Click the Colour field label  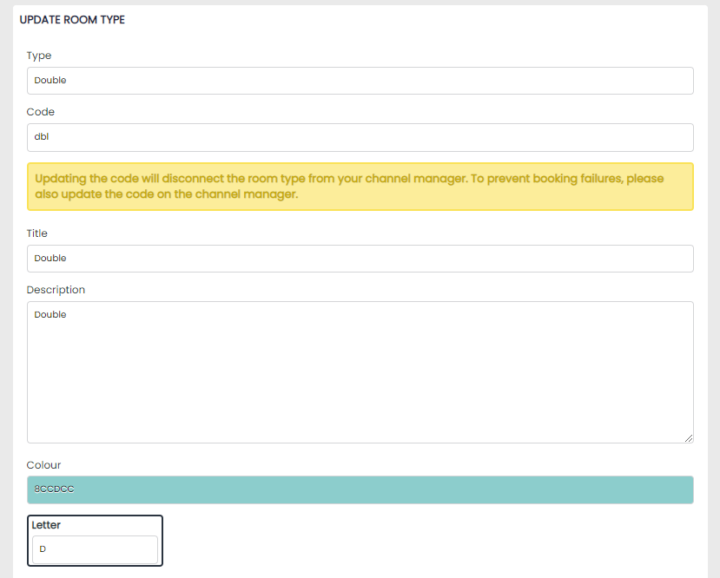[43, 465]
